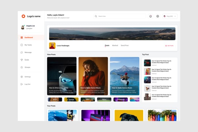Click the Search here input field

tap(119, 16)
